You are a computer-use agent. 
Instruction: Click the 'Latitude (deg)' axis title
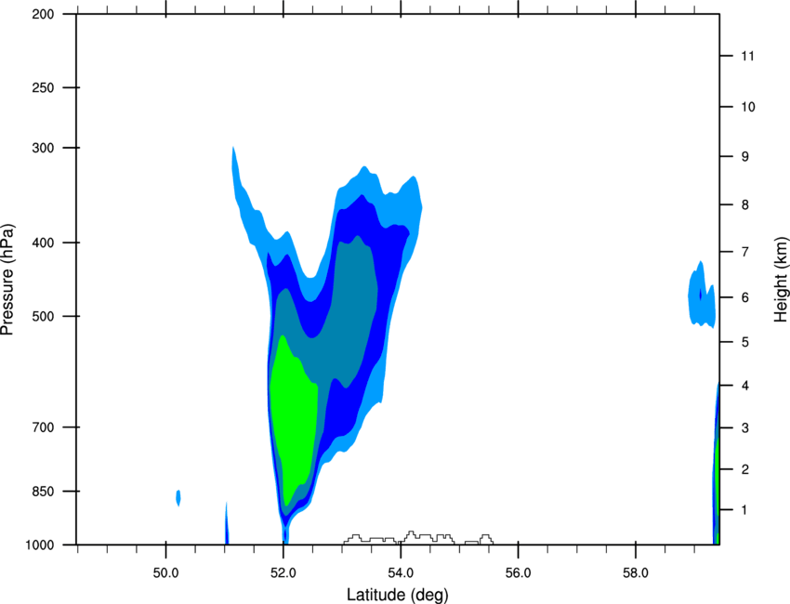pos(397,595)
